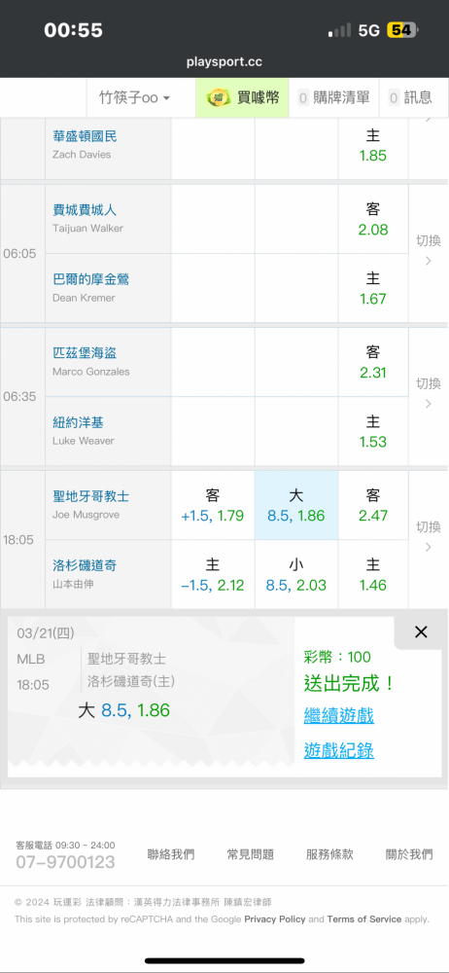
Task: Select the 主 −1.5, 2.12 spread bet
Action: (x=213, y=575)
